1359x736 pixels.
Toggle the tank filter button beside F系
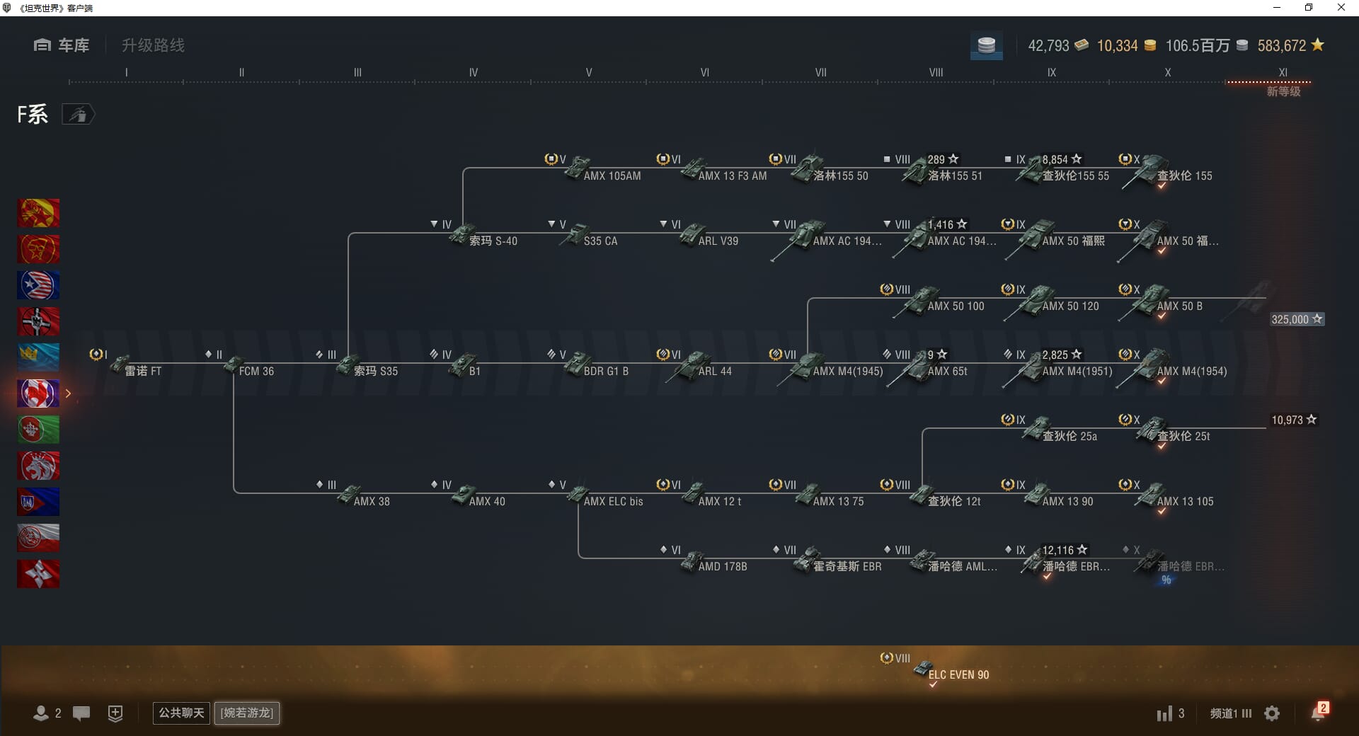click(78, 115)
